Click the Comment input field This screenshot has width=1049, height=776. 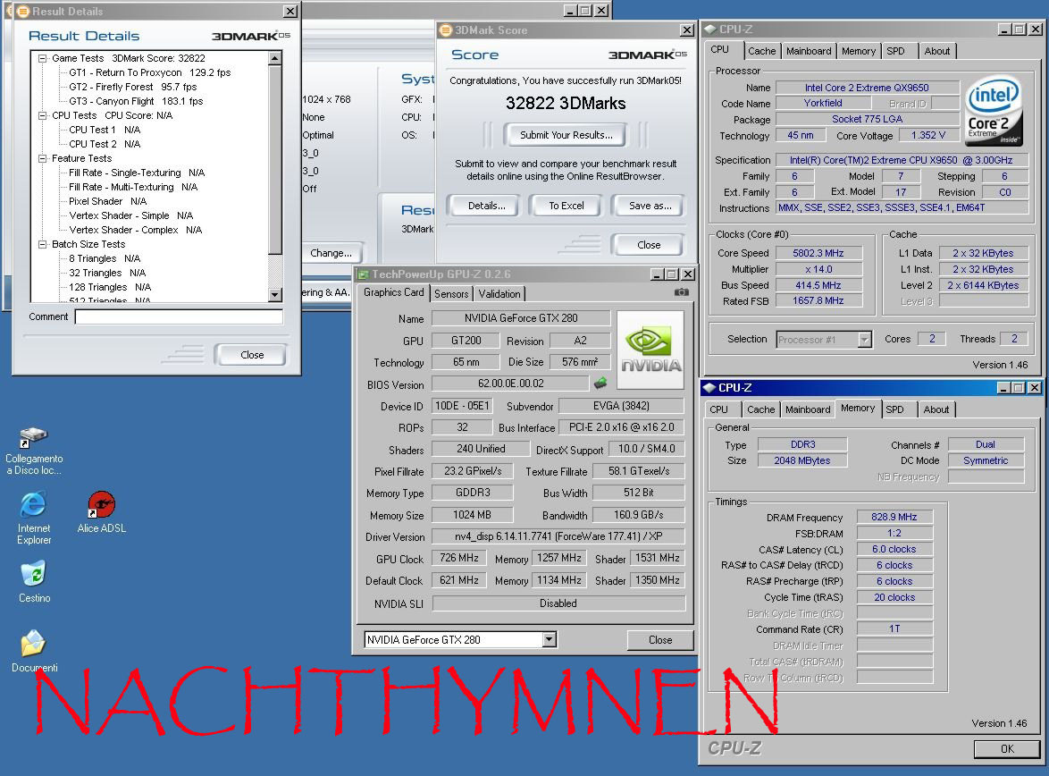(x=179, y=316)
